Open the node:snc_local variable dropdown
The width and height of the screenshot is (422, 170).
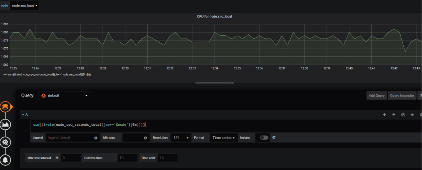(x=25, y=5)
